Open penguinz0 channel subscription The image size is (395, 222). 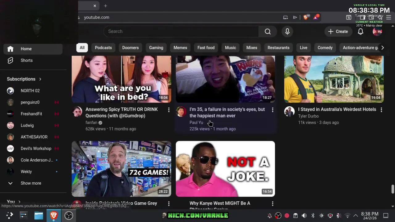33,102
